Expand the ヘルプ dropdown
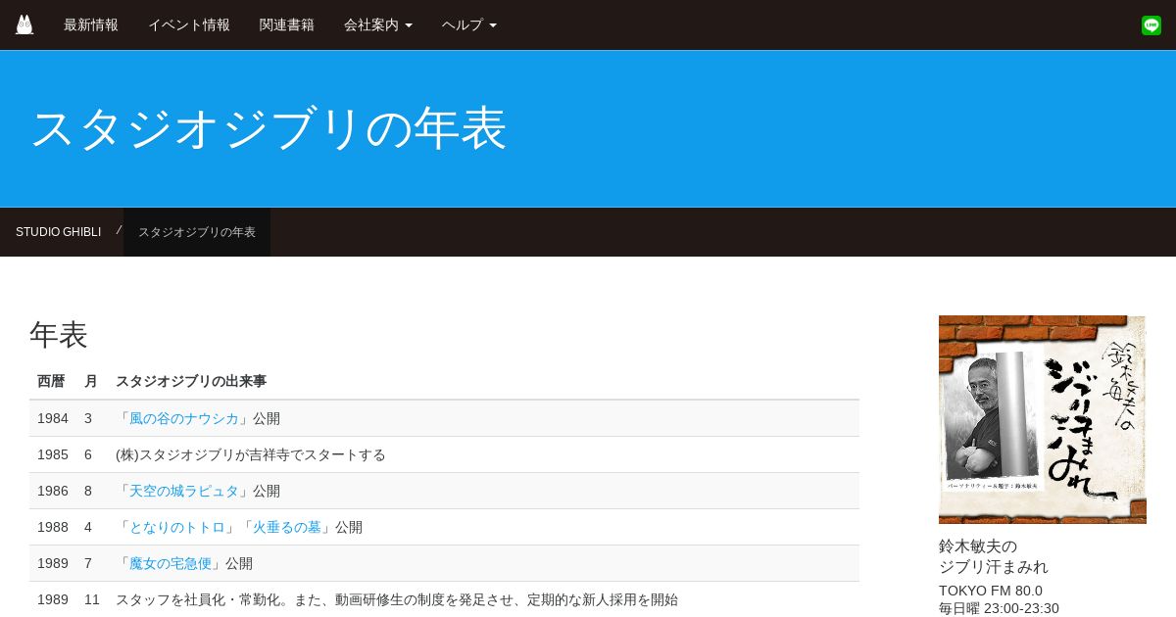1176x617 pixels. tap(469, 24)
